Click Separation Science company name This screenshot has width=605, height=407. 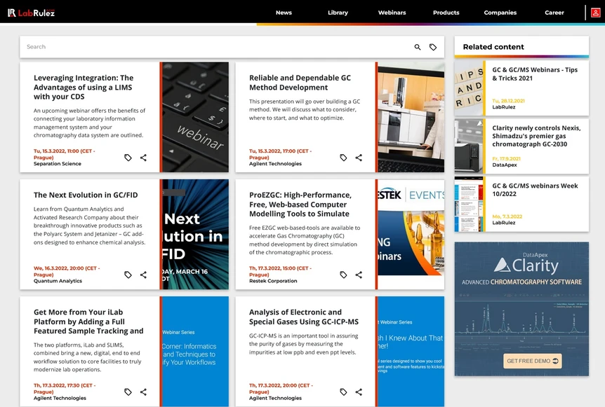point(57,164)
